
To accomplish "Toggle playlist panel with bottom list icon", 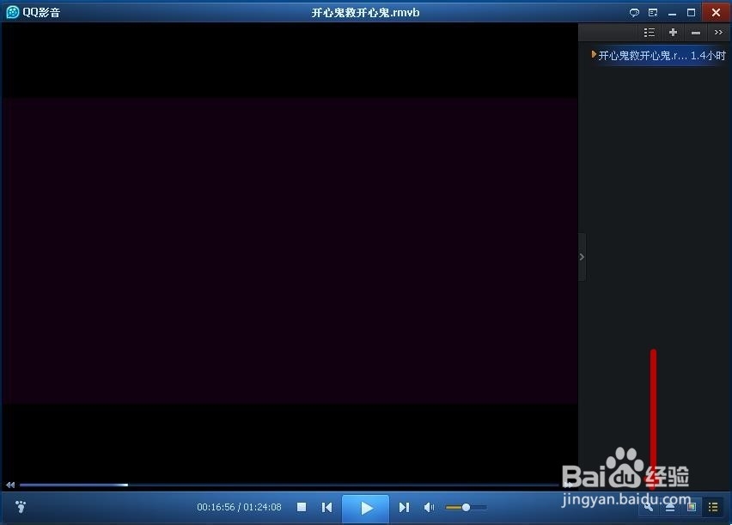I will coord(713,507).
